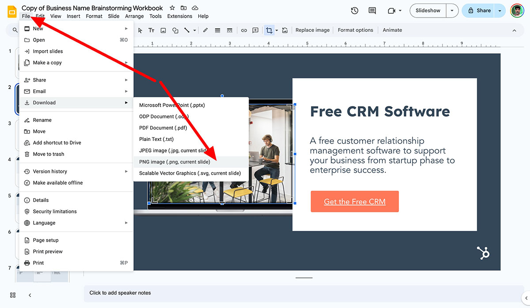Open the Share dropdown arrow
The width and height of the screenshot is (530, 308).
point(500,10)
